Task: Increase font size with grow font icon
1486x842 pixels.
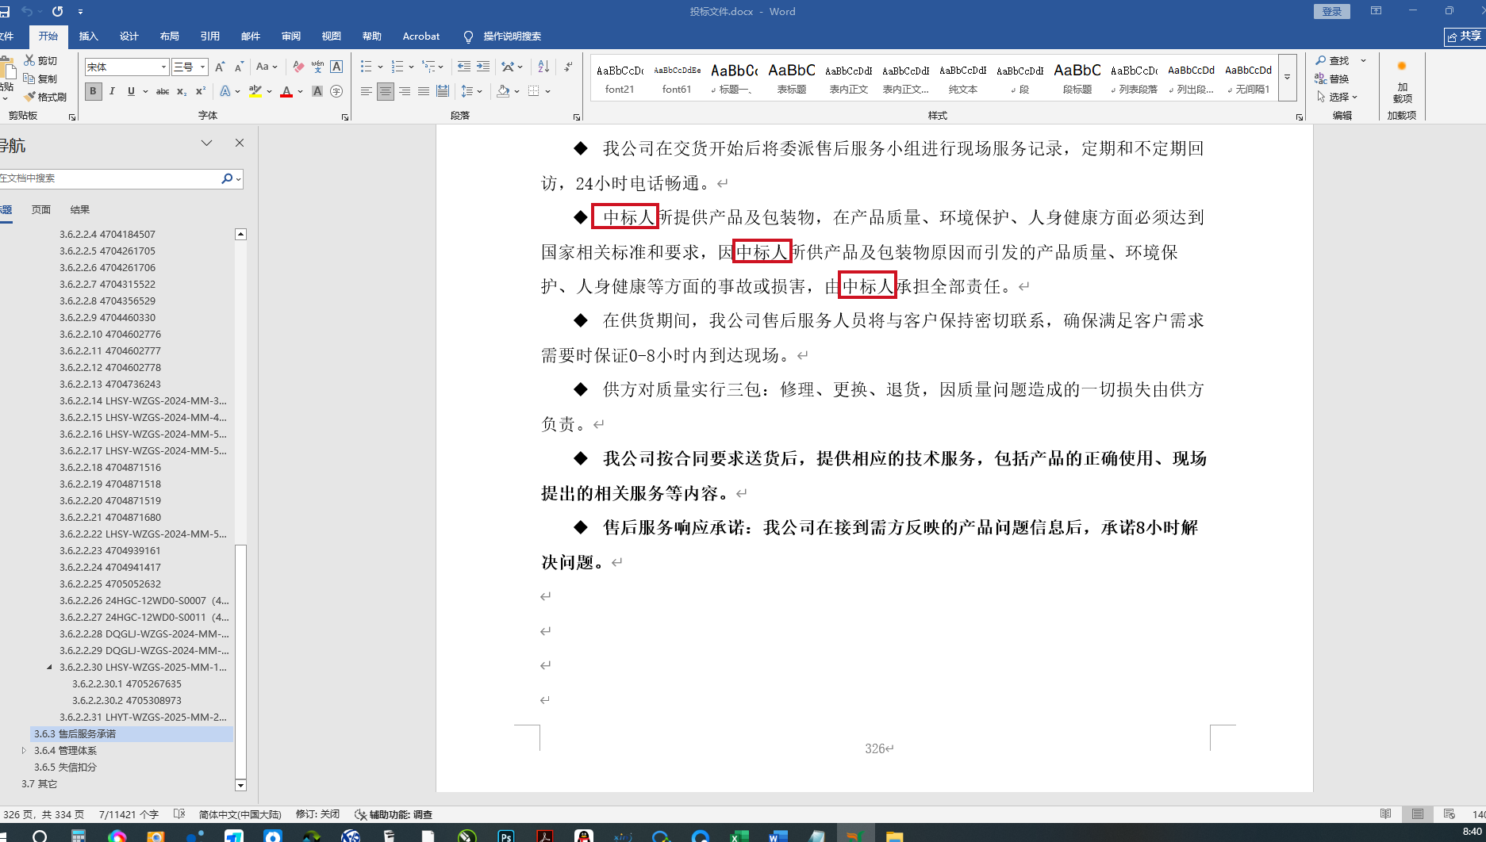Action: 220,67
